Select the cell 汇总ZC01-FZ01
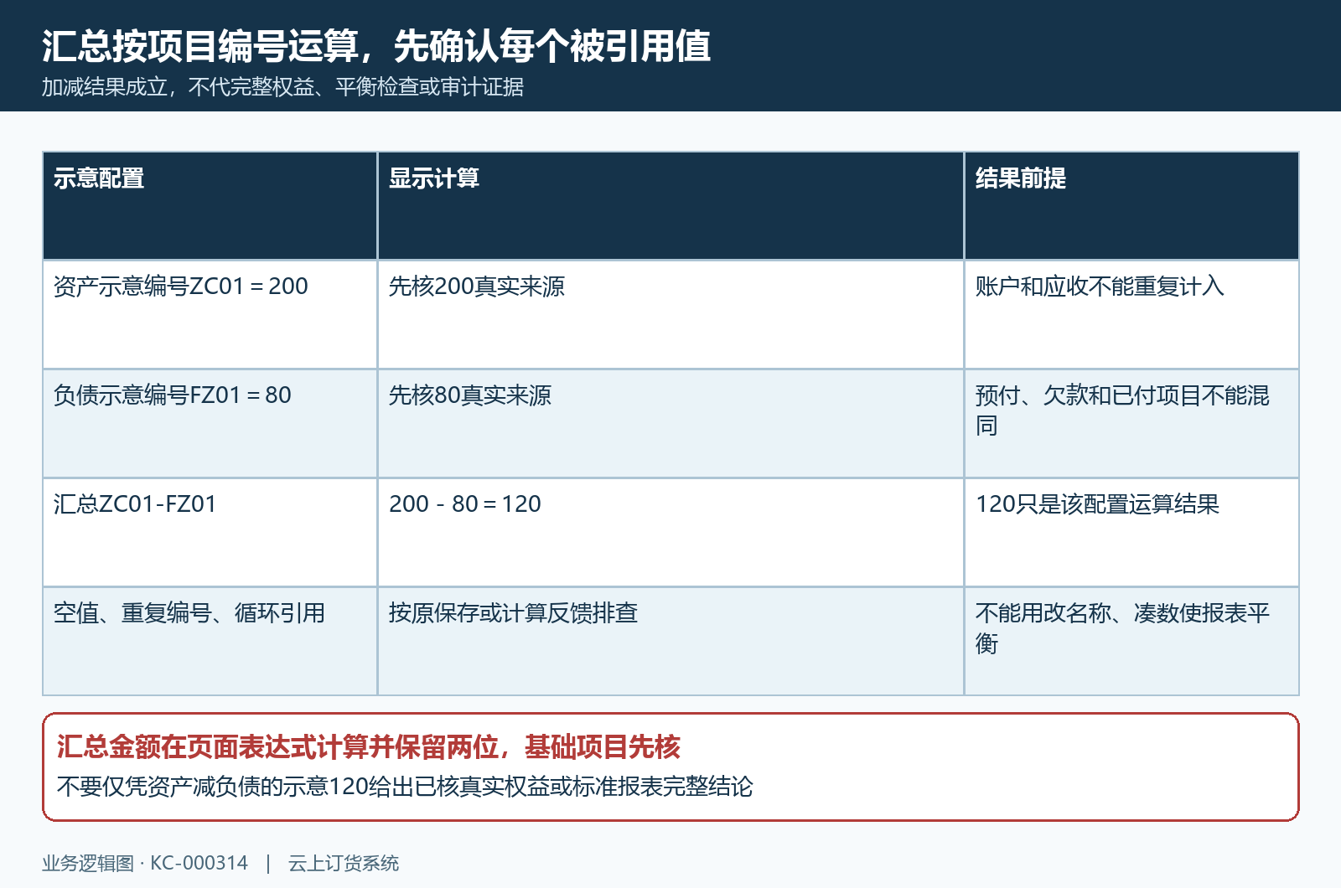The width and height of the screenshot is (1341, 888). click(210, 533)
